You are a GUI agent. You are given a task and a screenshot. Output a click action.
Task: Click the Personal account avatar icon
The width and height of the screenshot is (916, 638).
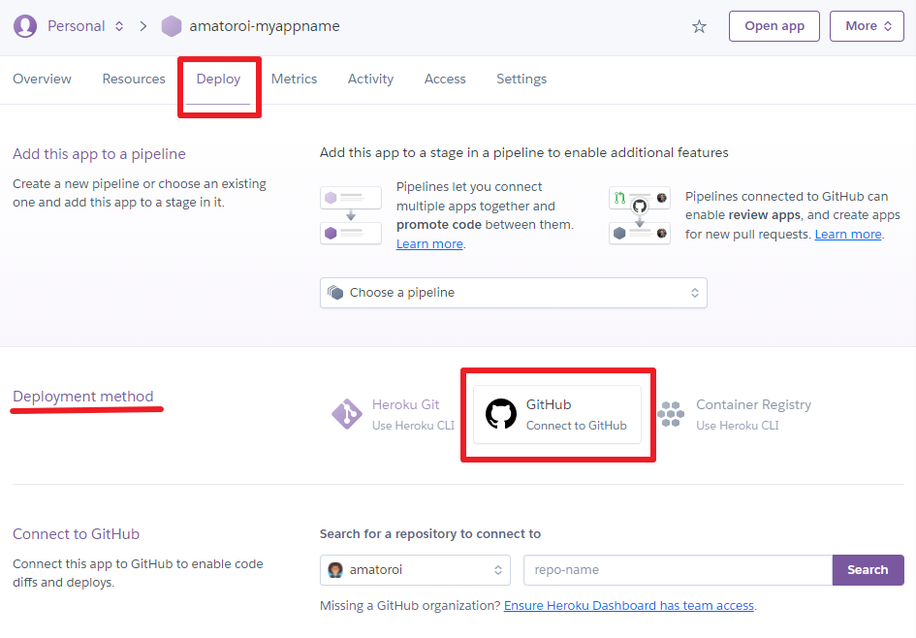[25, 26]
